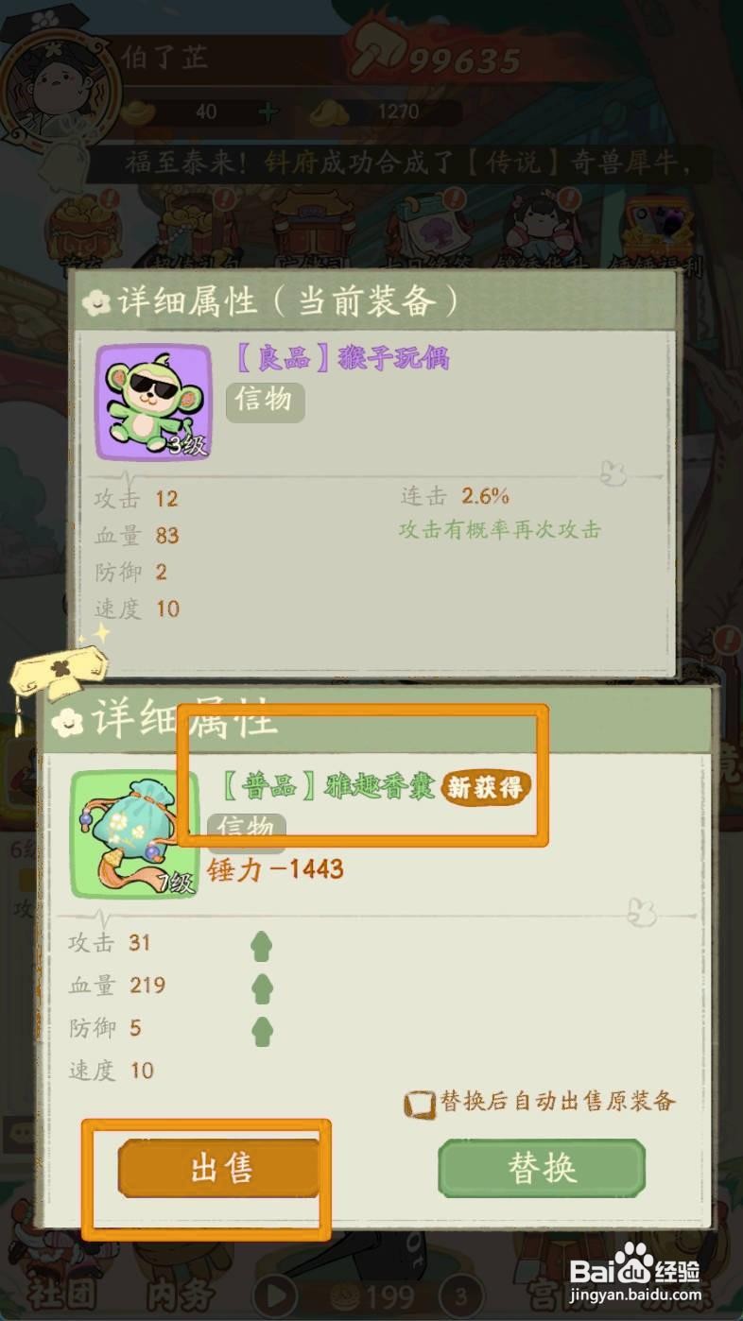Tap the 猴子玩偶 item name text
Viewport: 743px width, 1321px height.
393,358
